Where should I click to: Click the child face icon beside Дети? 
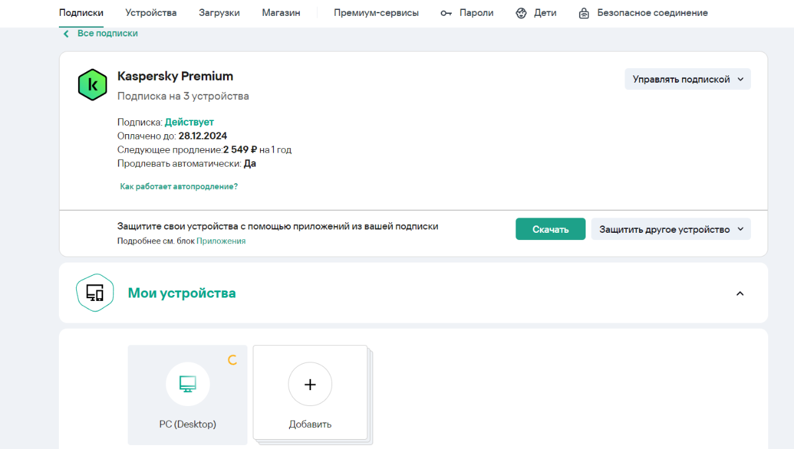tap(521, 13)
